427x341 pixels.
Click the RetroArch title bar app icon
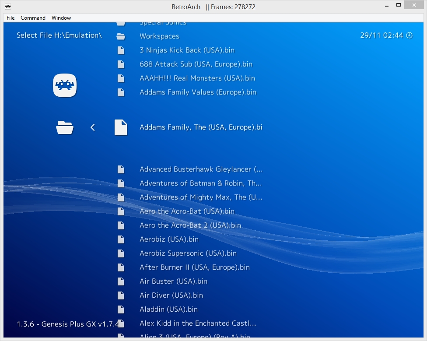click(x=8, y=7)
